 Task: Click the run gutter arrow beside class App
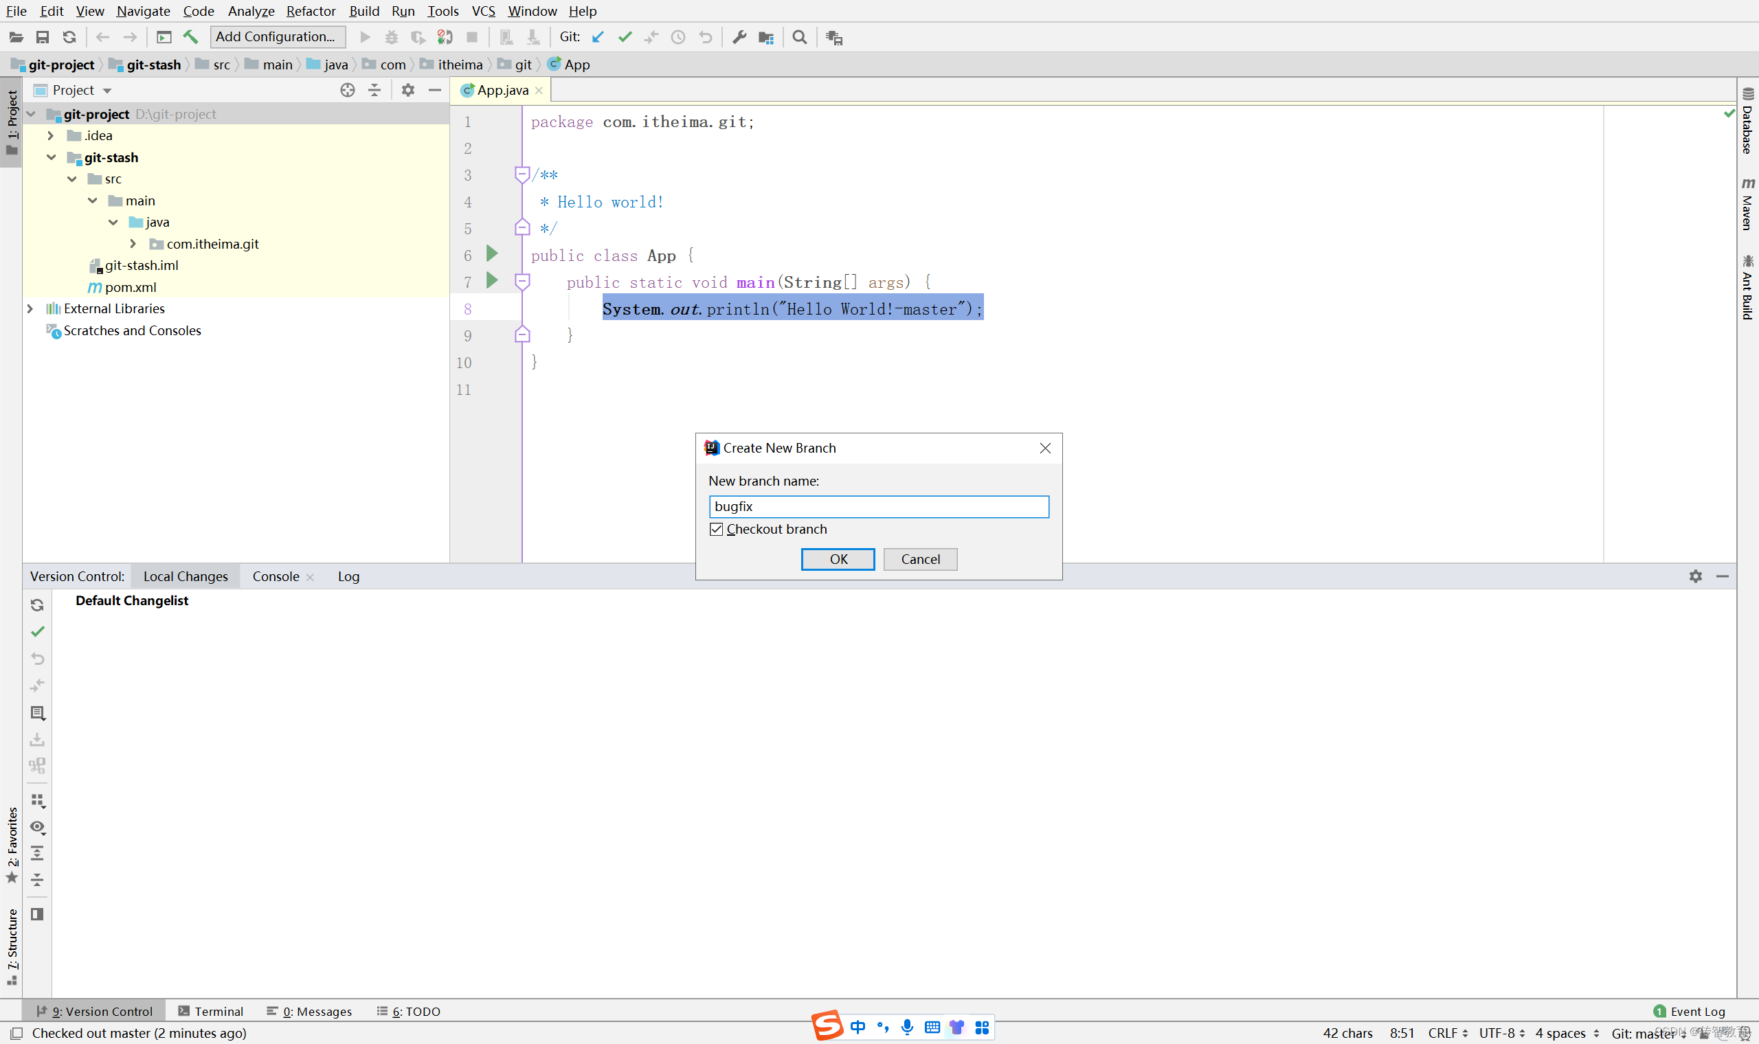492,254
